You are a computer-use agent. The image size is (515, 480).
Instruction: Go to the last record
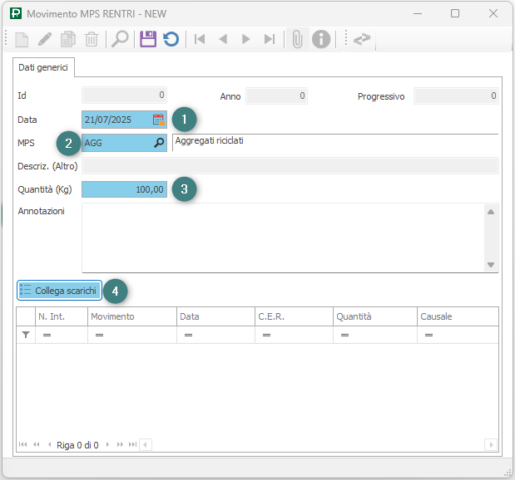tap(269, 39)
